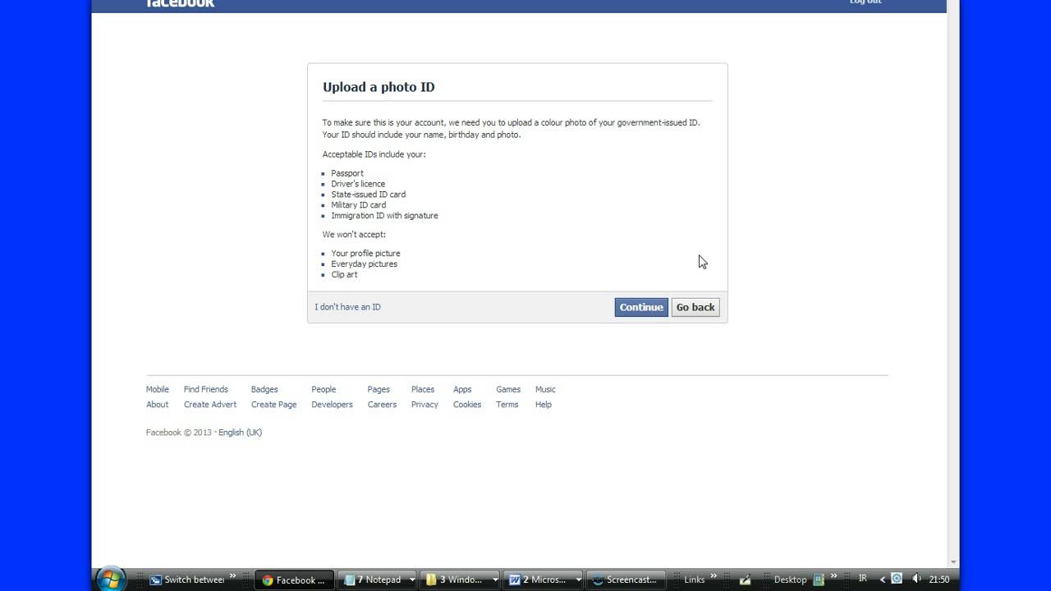Change language via English (UK) link
The image size is (1051, 591).
[240, 433]
